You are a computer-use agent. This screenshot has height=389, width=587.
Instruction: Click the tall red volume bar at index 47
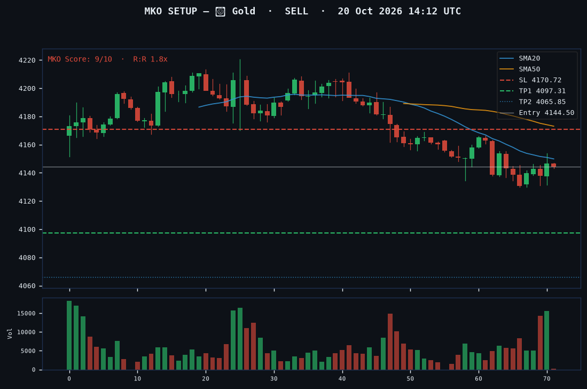click(x=390, y=342)
